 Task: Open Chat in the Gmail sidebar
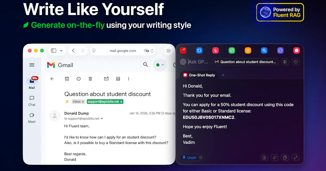coord(32,101)
